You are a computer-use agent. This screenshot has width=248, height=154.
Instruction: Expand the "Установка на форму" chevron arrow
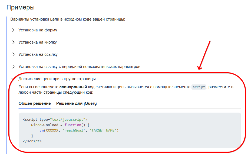click(x=13, y=30)
